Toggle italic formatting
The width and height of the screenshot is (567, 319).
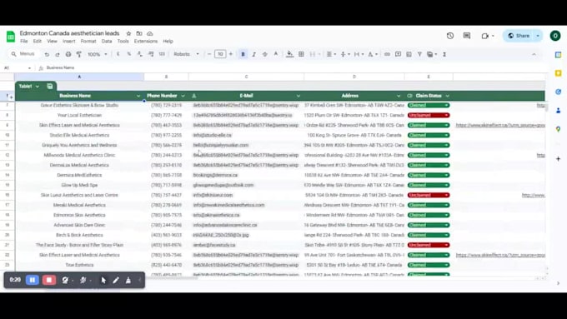(253, 54)
